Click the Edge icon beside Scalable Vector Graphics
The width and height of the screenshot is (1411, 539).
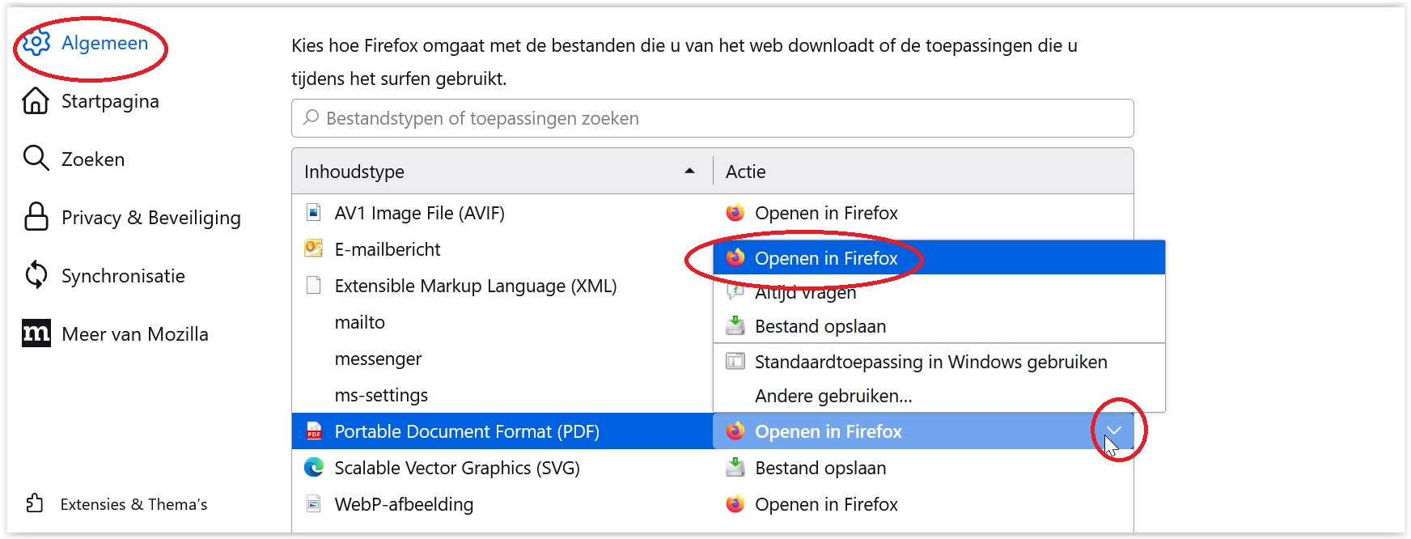(x=314, y=468)
